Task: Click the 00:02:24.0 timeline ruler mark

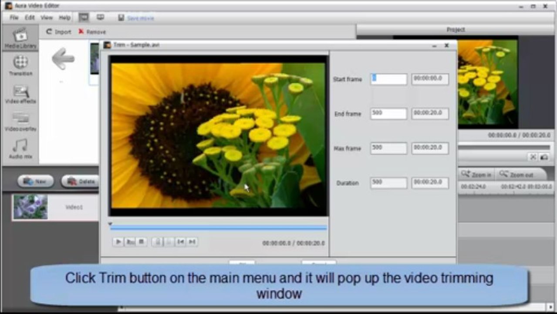Action: coord(473,186)
